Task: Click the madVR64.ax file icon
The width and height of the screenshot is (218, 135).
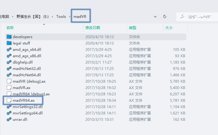Action: [x=9, y=100]
